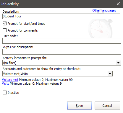Screen dimensions: 123x113
Task: Cancel the job activity dialog
Action: coord(107,106)
